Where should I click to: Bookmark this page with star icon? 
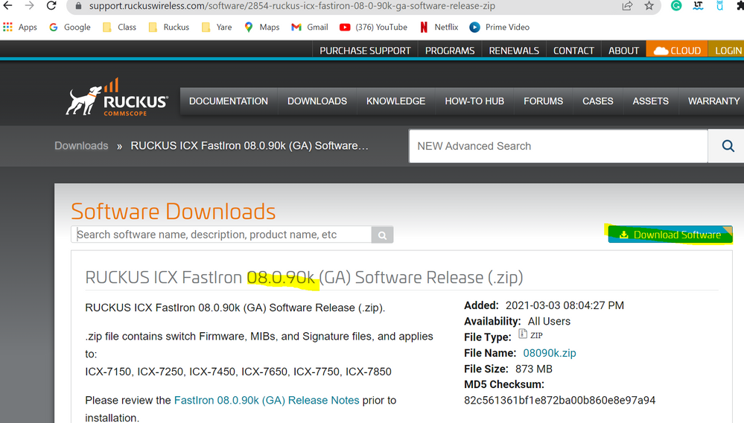(649, 6)
